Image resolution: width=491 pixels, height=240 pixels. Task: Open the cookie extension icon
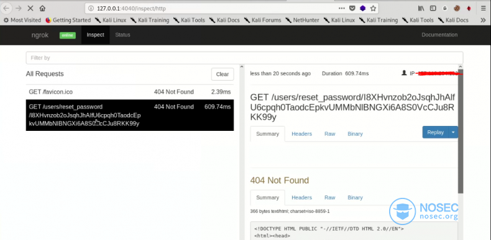pyautogui.click(x=457, y=9)
